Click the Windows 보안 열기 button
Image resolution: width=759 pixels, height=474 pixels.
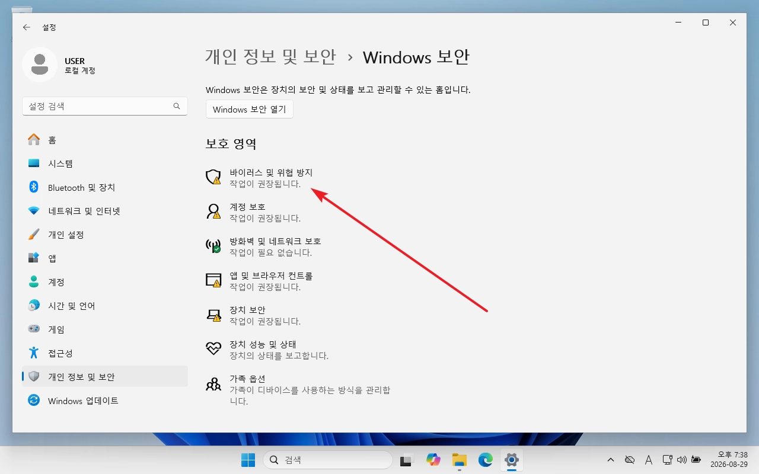(250, 110)
